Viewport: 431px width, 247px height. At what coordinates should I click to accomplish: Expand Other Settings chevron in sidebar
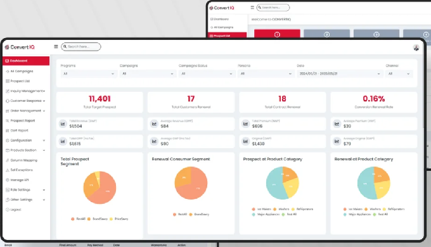(x=44, y=199)
